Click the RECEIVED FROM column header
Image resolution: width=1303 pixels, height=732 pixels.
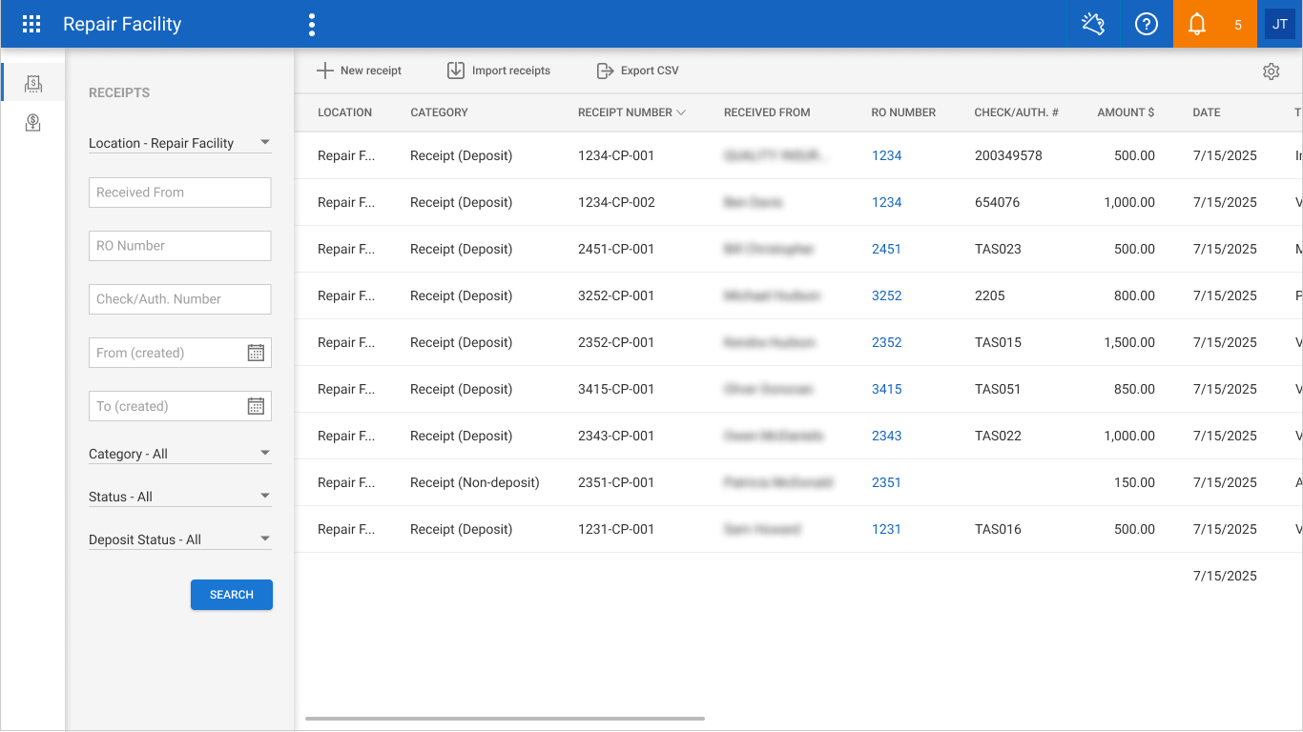tap(767, 112)
